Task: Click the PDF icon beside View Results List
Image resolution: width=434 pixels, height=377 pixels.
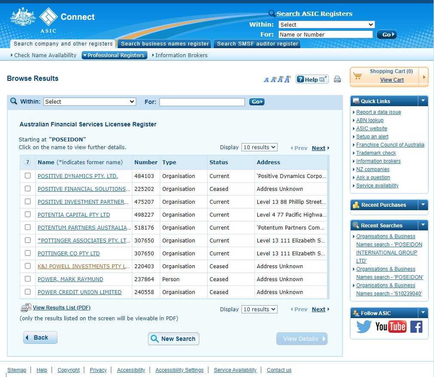Action: coord(26,307)
